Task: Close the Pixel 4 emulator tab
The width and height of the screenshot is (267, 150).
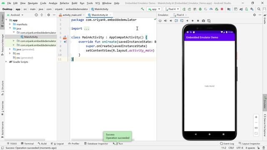Action: [186, 15]
